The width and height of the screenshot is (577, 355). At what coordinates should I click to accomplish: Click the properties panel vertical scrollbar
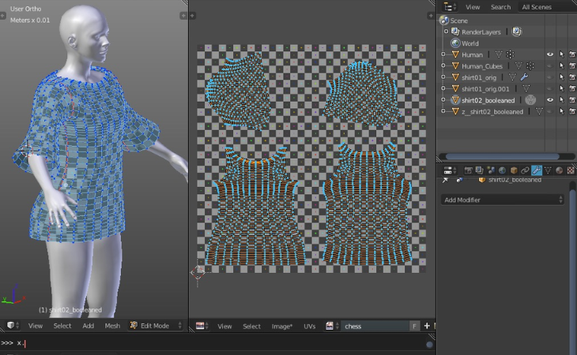click(x=573, y=271)
